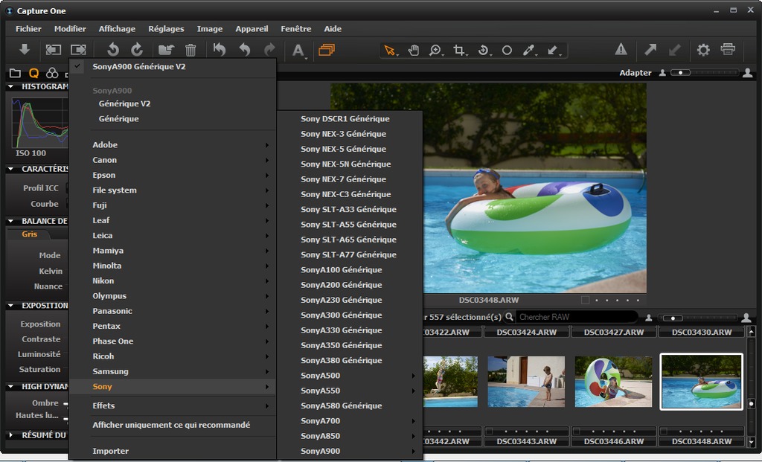Open the warning triangle exposure alert
Screen dimensions: 762x462
point(621,50)
